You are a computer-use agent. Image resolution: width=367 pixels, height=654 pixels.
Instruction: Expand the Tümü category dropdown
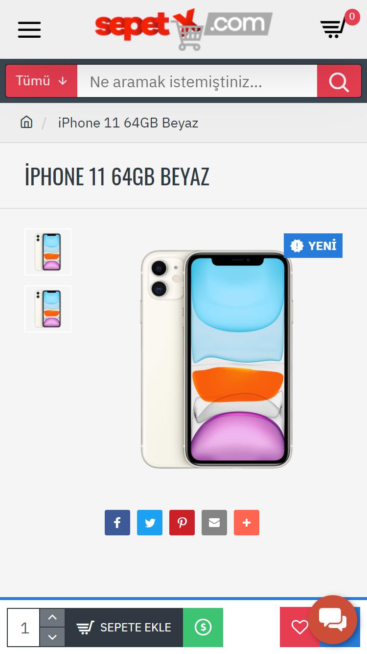pos(41,81)
